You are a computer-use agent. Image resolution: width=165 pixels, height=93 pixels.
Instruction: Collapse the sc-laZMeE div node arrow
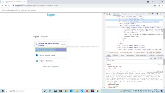point(122,27)
